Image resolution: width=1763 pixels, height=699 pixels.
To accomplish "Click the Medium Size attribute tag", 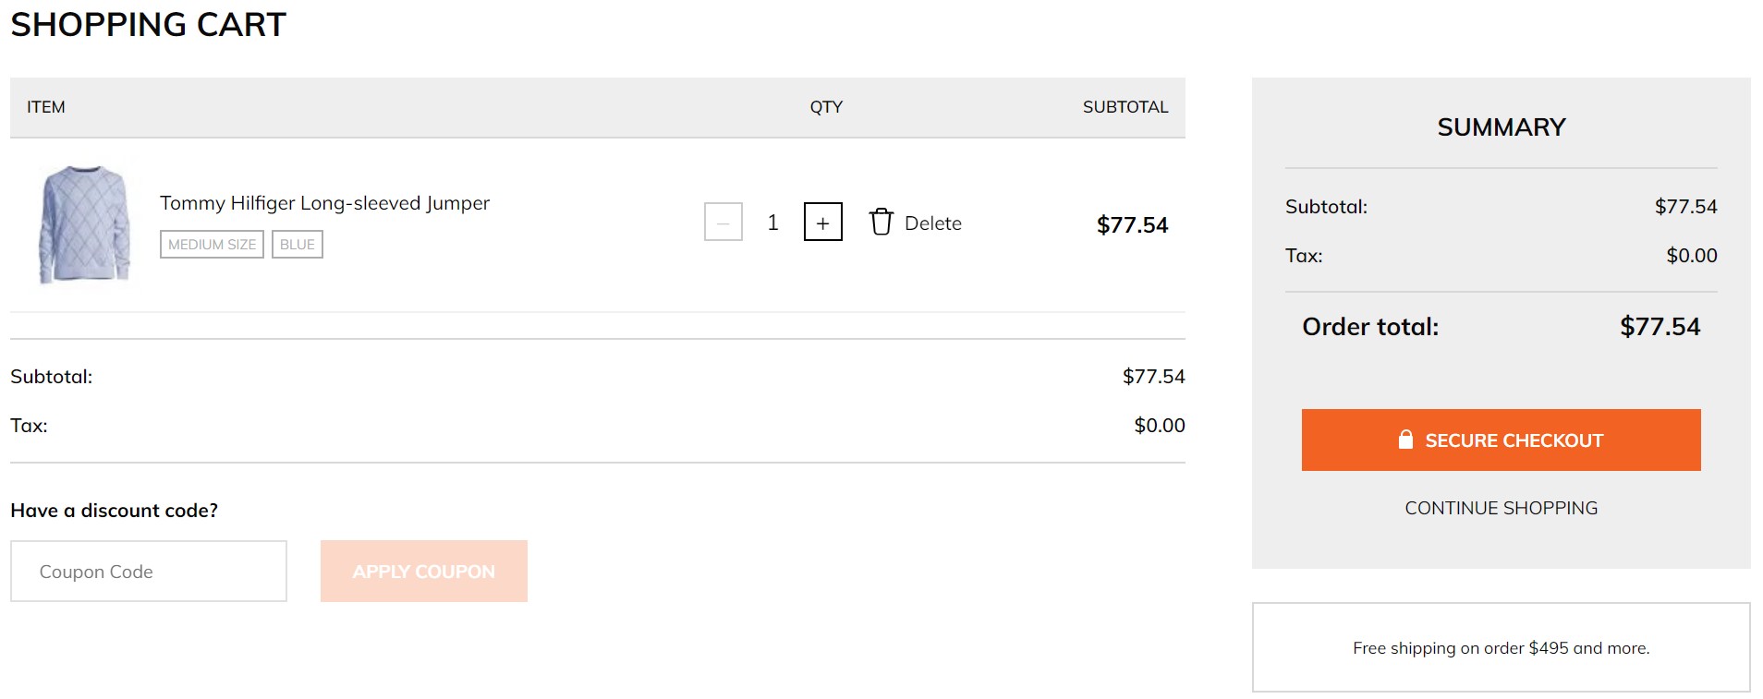I will [x=212, y=244].
